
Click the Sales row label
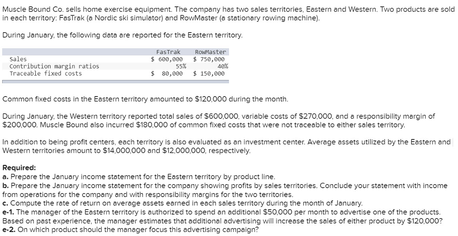pyautogui.click(x=18, y=59)
